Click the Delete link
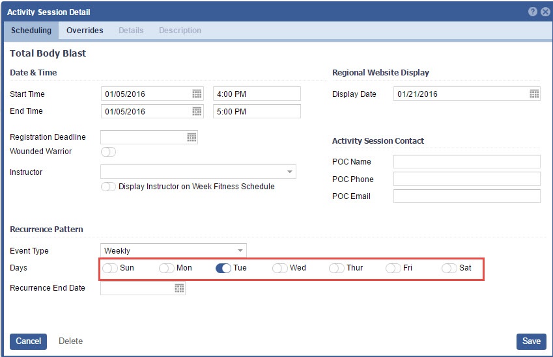 click(70, 341)
